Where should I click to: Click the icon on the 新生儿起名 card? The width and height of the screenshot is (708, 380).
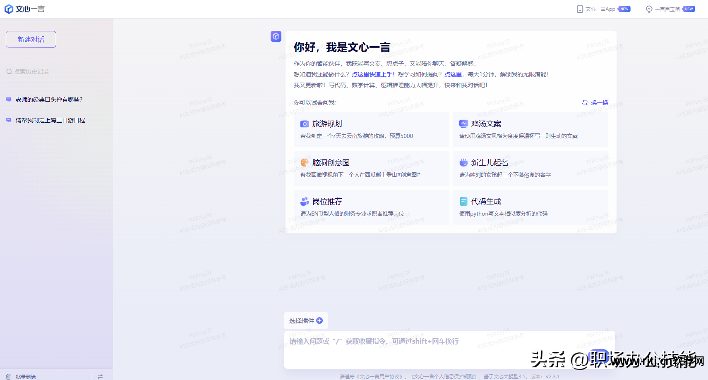click(463, 163)
